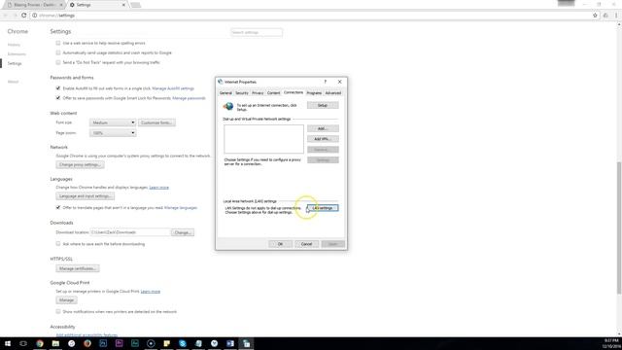Image resolution: width=622 pixels, height=350 pixels.
Task: Click Change... beside the download location
Action: tap(183, 232)
